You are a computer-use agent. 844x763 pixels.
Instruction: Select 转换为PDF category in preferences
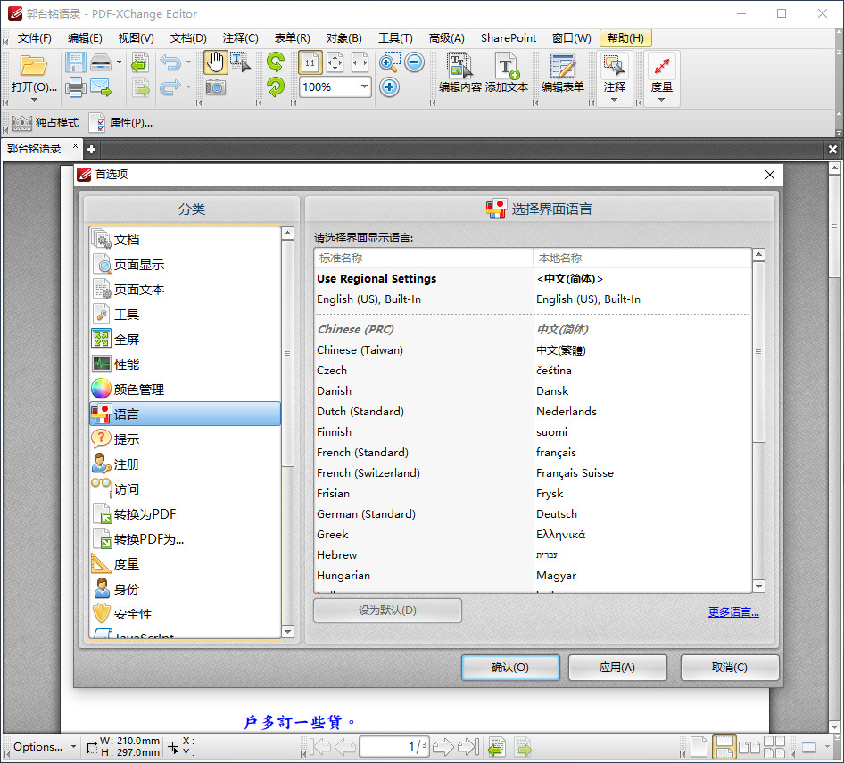click(186, 514)
